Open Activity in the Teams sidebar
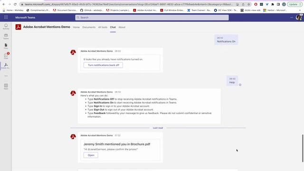The height and width of the screenshot is (171, 304). coord(6,27)
